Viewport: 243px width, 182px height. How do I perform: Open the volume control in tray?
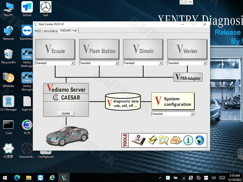214,178
